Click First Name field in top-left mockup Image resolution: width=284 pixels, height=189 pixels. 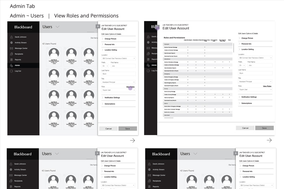pyautogui.click(x=123, y=66)
